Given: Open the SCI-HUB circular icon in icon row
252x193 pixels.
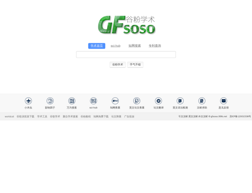Looking at the screenshot, I should pyautogui.click(x=93, y=101).
